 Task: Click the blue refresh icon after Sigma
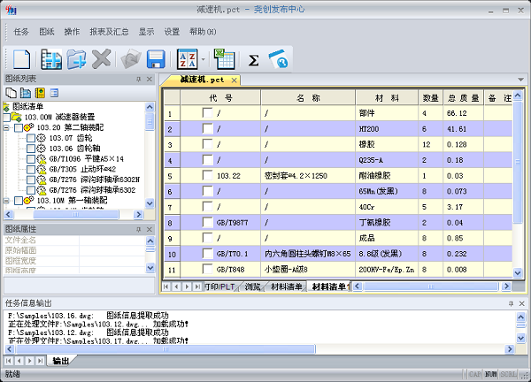point(278,60)
